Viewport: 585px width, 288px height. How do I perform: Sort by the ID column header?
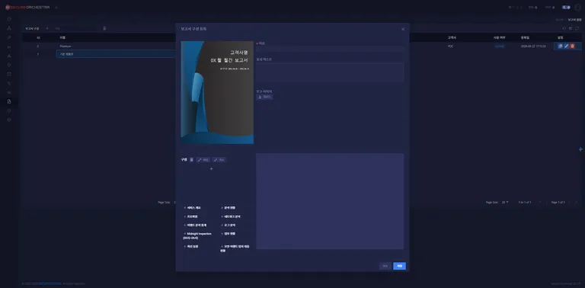(x=38, y=37)
